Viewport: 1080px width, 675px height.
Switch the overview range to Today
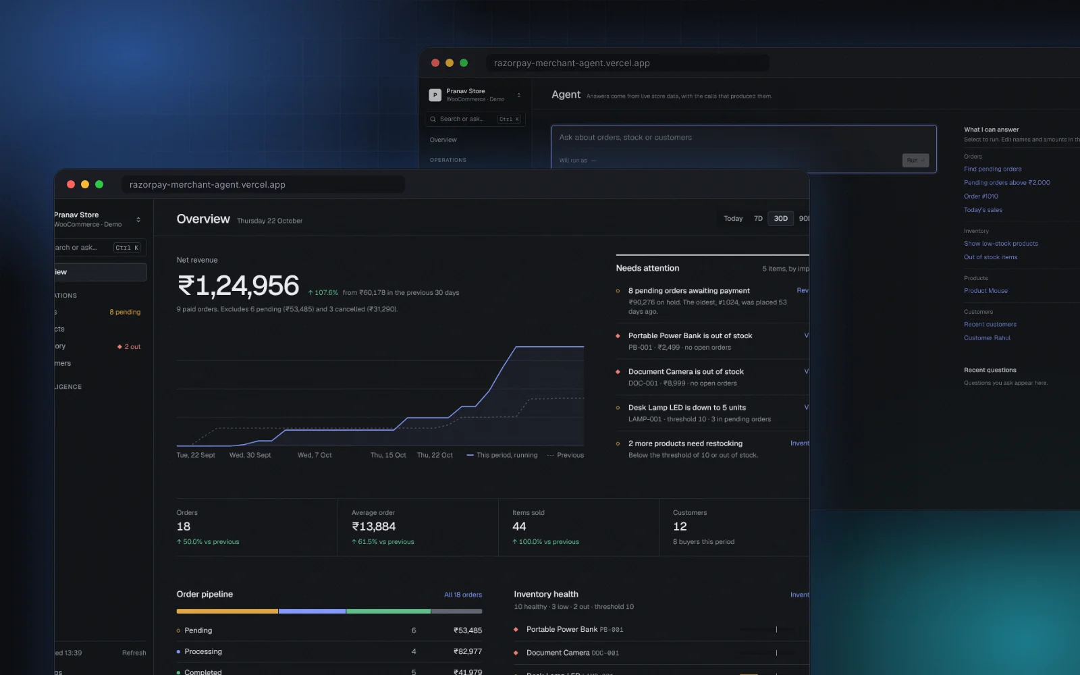733,219
